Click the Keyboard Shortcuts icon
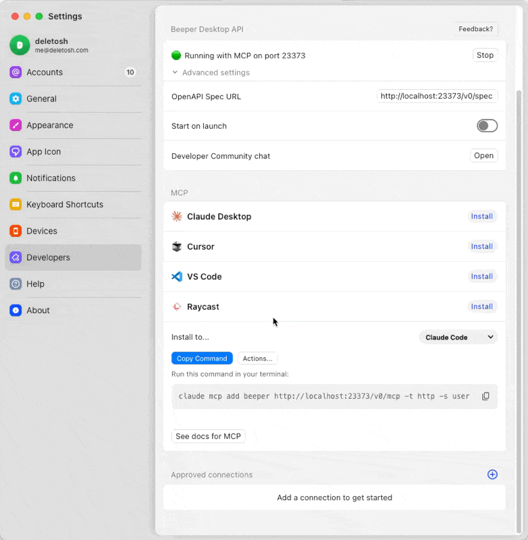This screenshot has height=540, width=528. 16,205
